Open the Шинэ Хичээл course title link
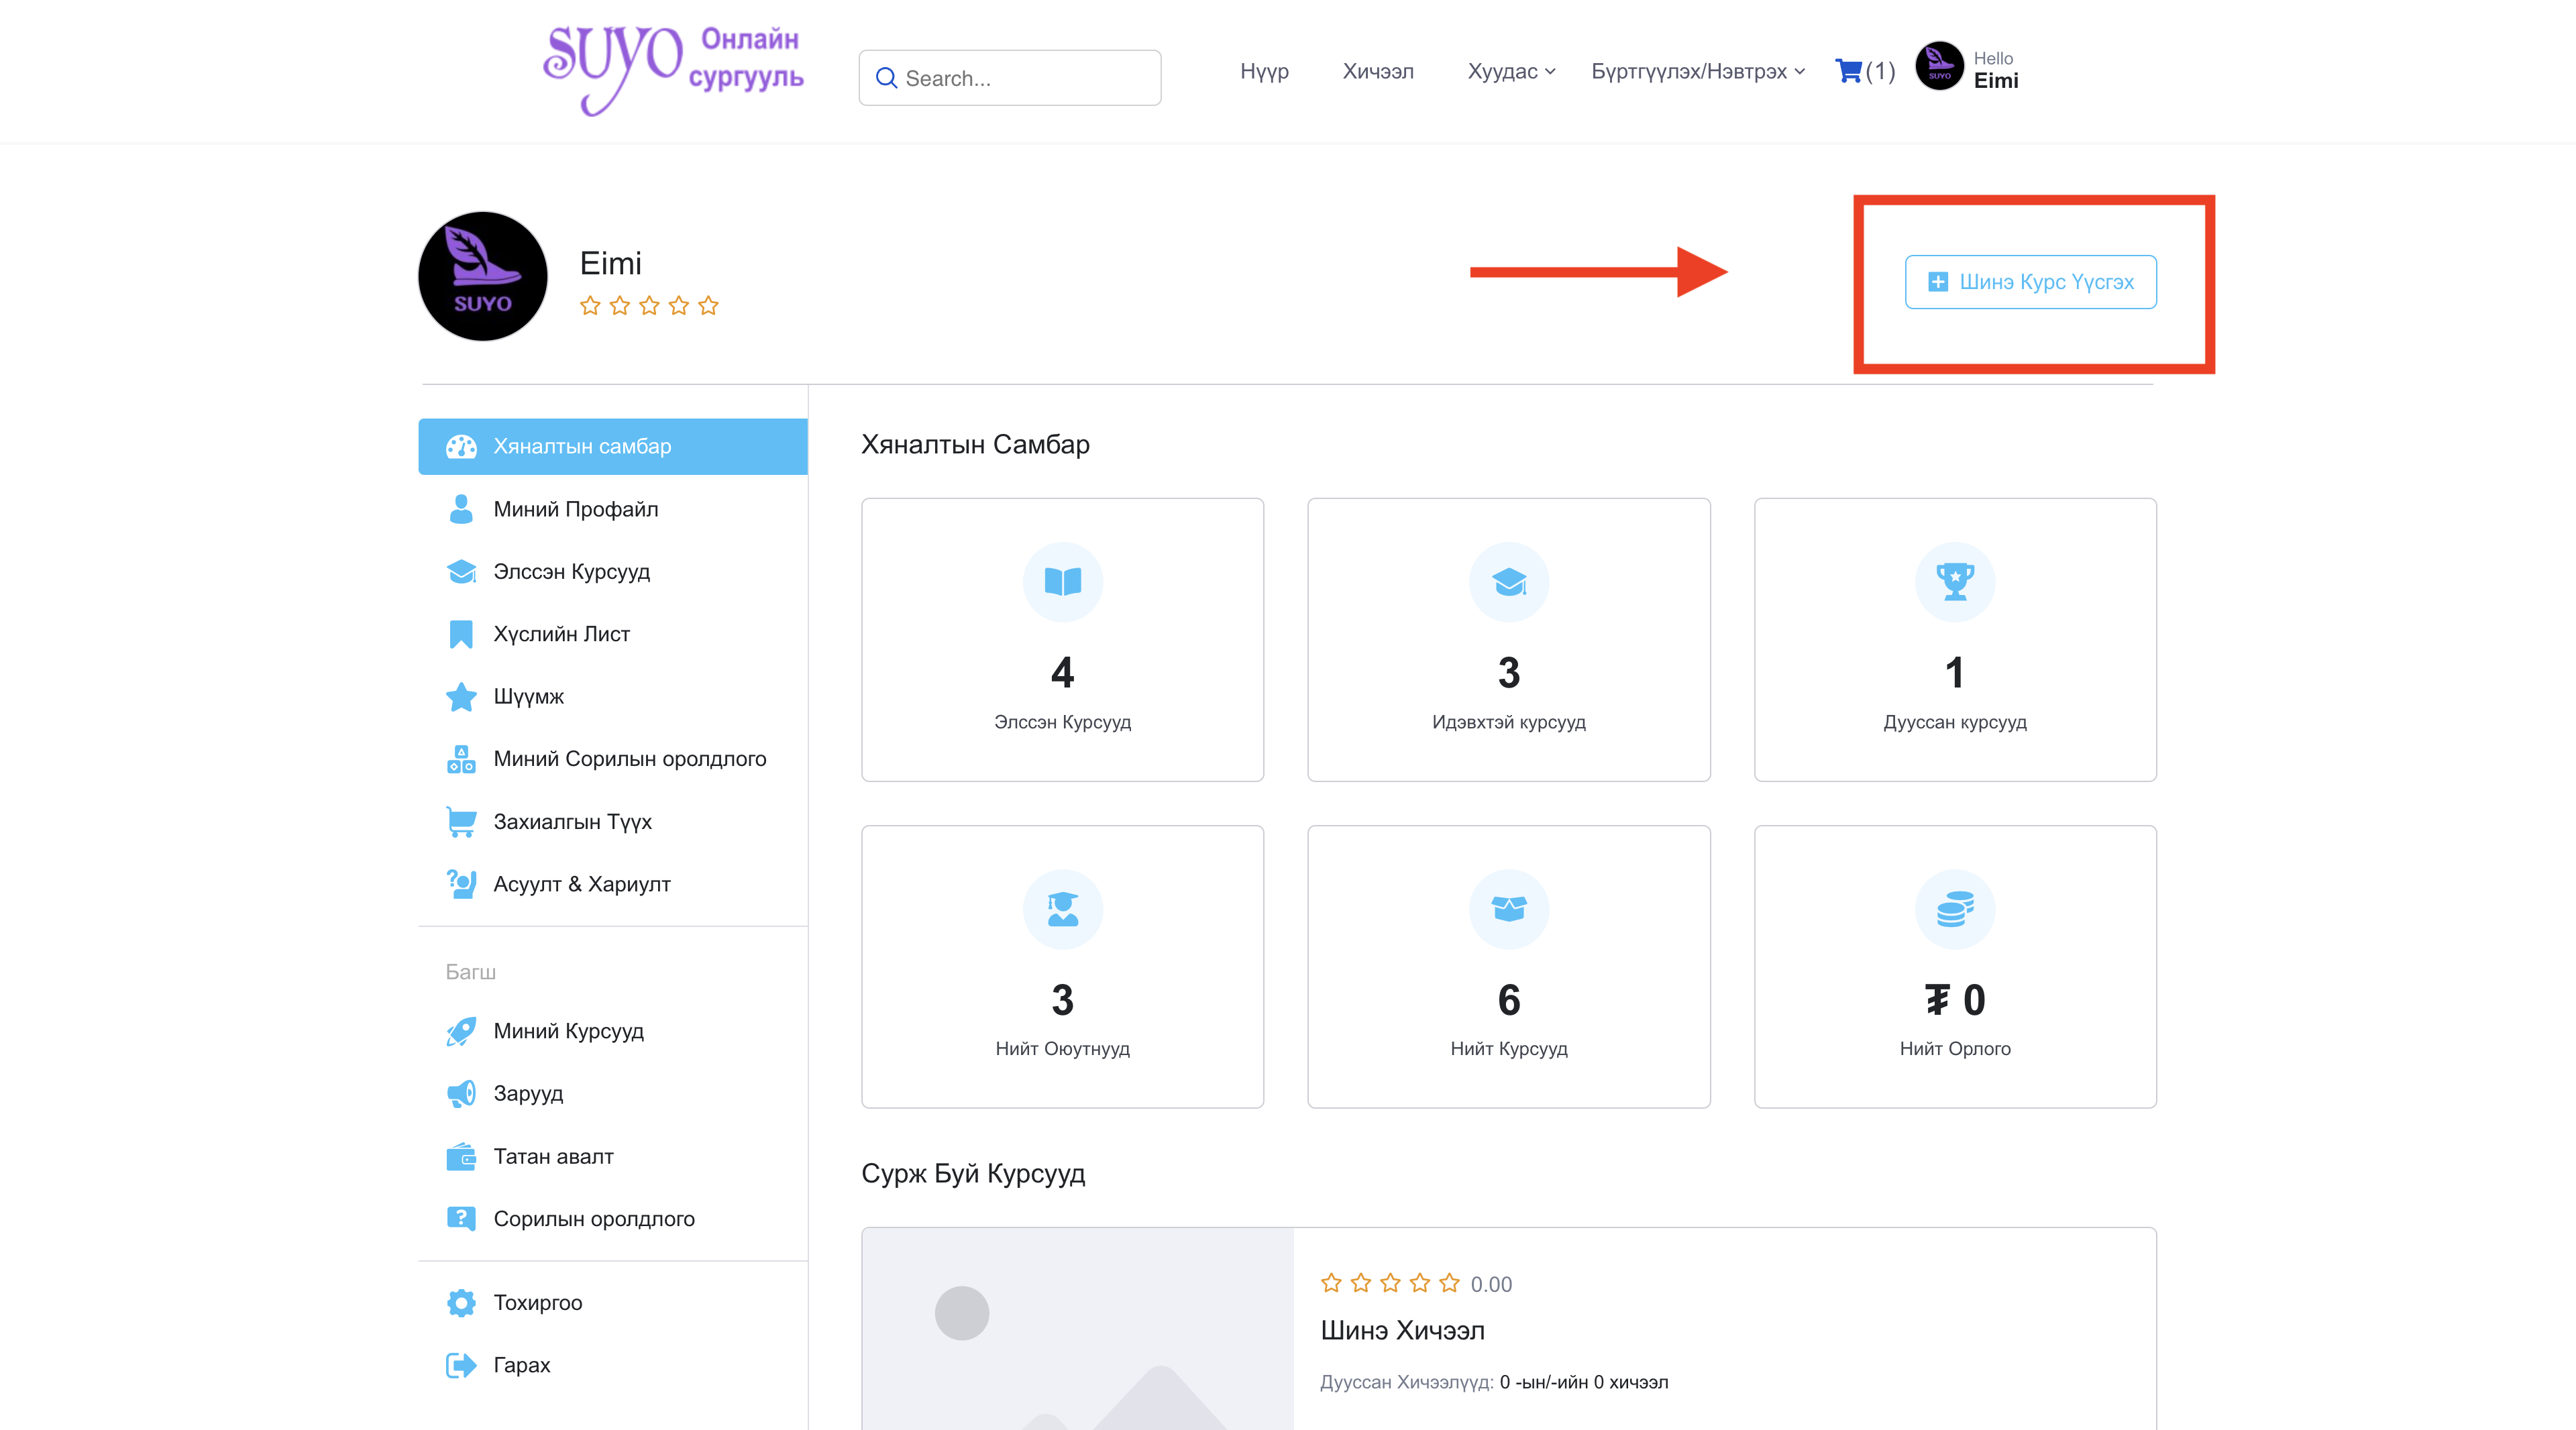 (x=1402, y=1330)
